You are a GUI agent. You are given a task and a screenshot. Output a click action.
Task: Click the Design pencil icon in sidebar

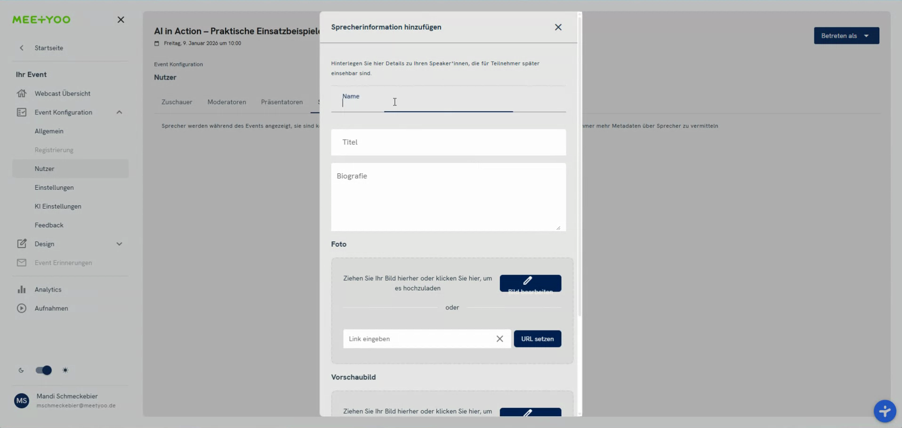pos(22,244)
